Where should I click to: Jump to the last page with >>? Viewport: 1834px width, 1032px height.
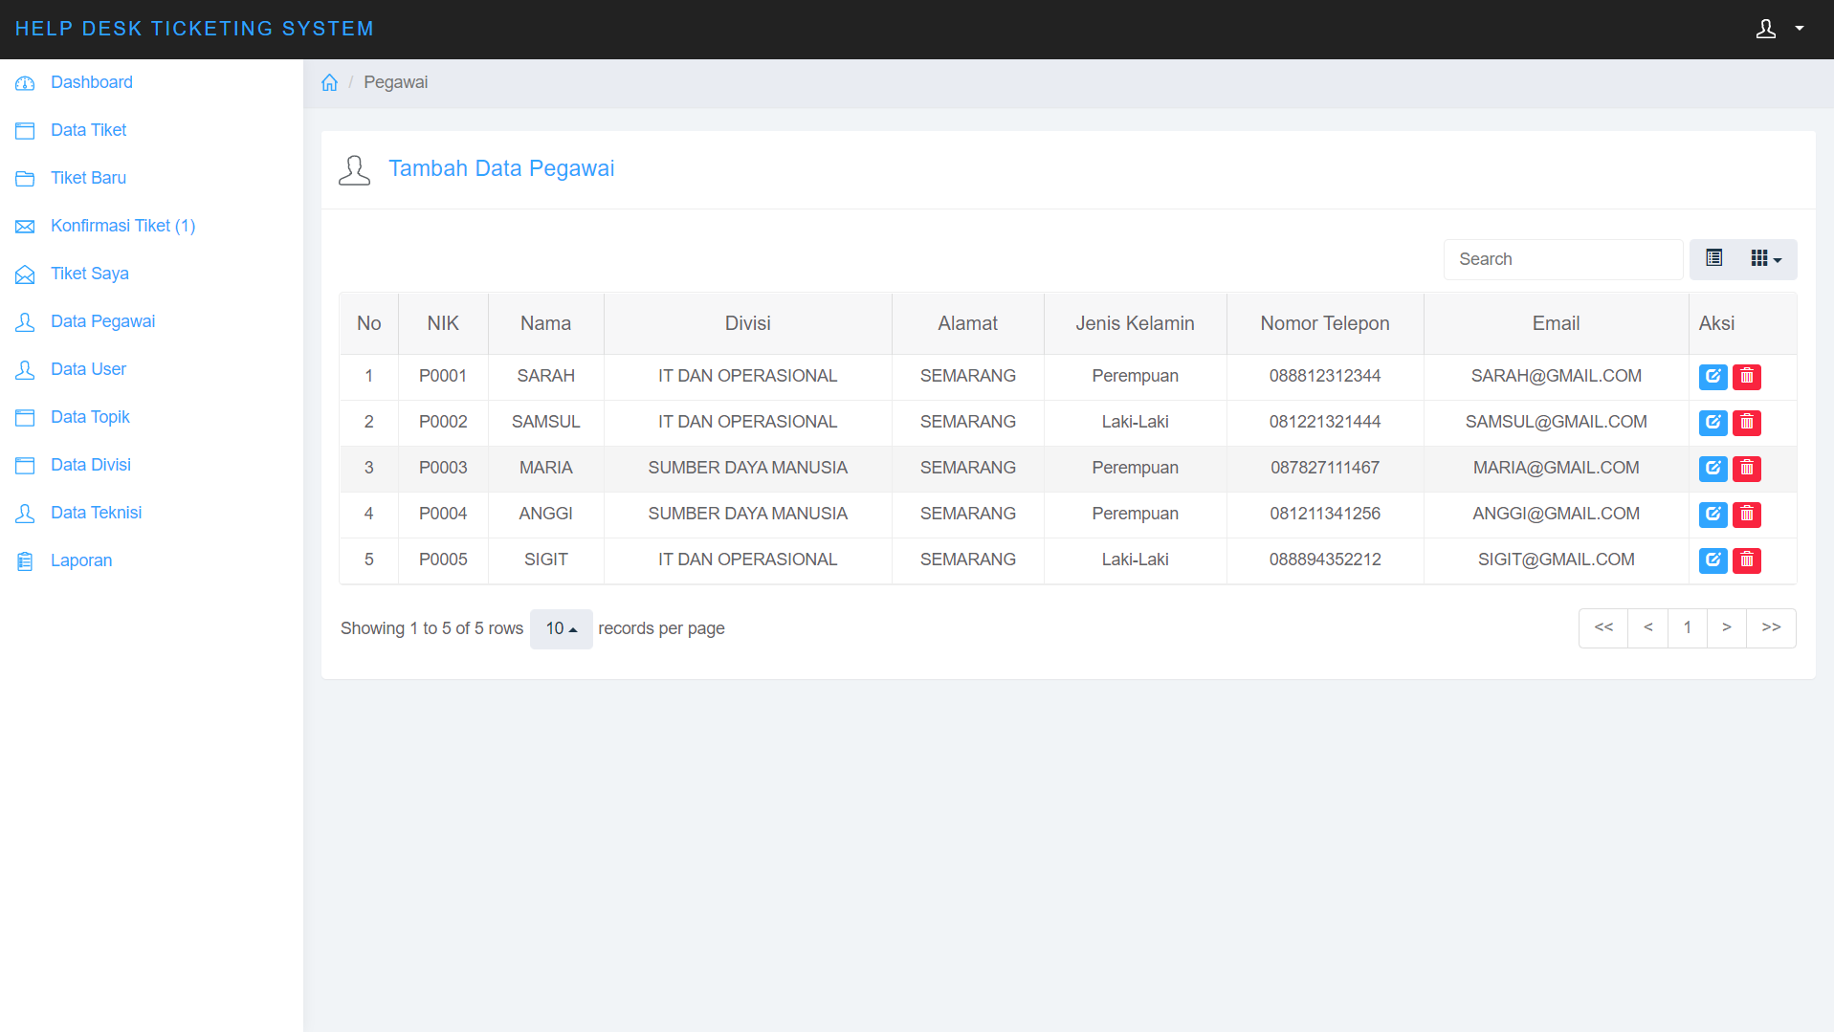tap(1771, 628)
